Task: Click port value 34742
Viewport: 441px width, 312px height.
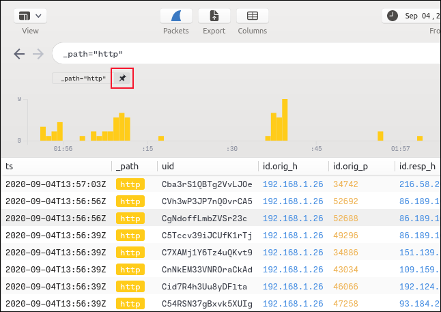Action: pos(345,184)
